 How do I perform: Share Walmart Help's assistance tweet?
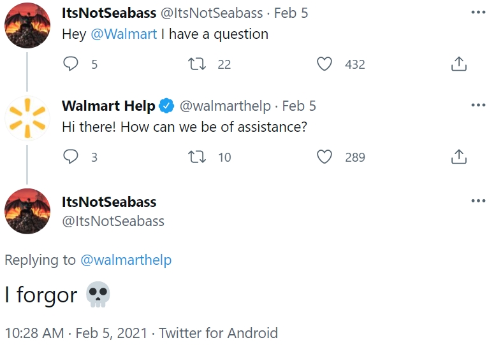point(458,157)
